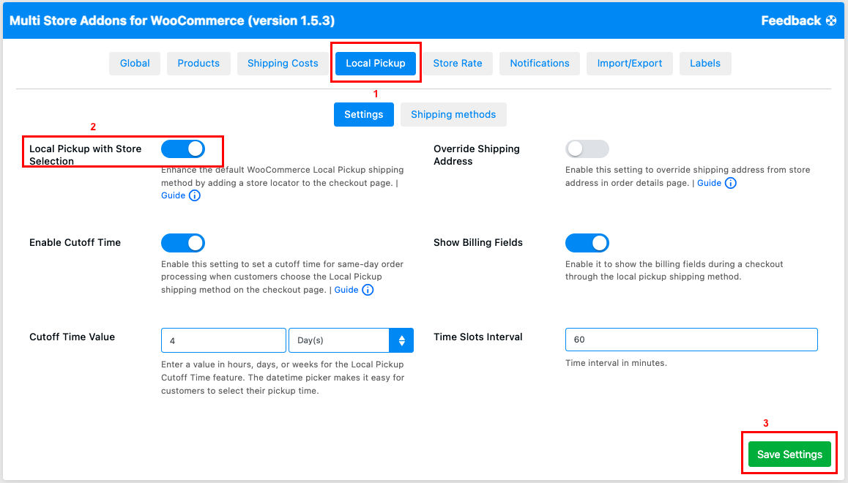This screenshot has height=483, width=848.
Task: Click info icon beside Cutoff Time Guide
Action: (x=368, y=290)
